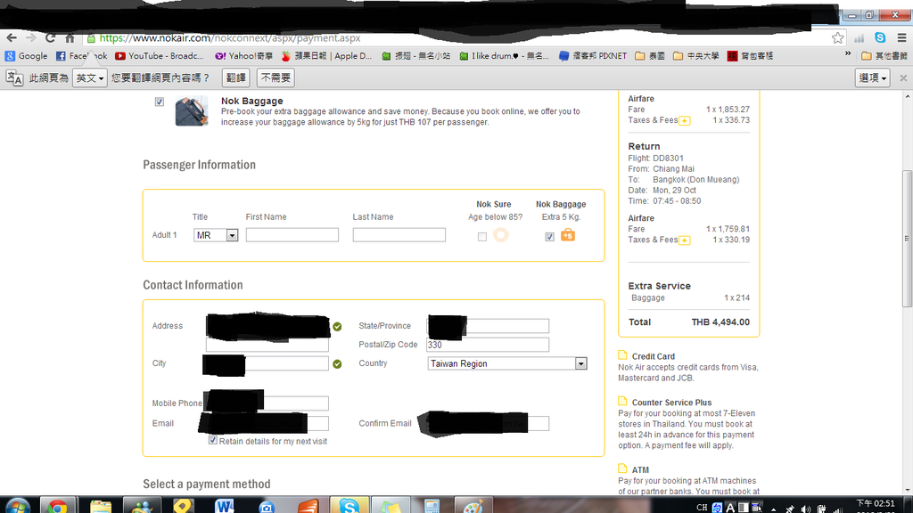Click the Flight: DD8301 text
Viewport: 913px width, 513px height.
pyautogui.click(x=655, y=159)
